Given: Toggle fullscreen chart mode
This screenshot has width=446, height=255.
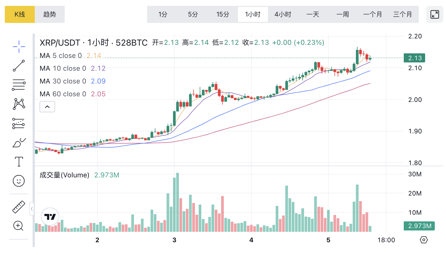Looking at the screenshot, I should click(435, 14).
